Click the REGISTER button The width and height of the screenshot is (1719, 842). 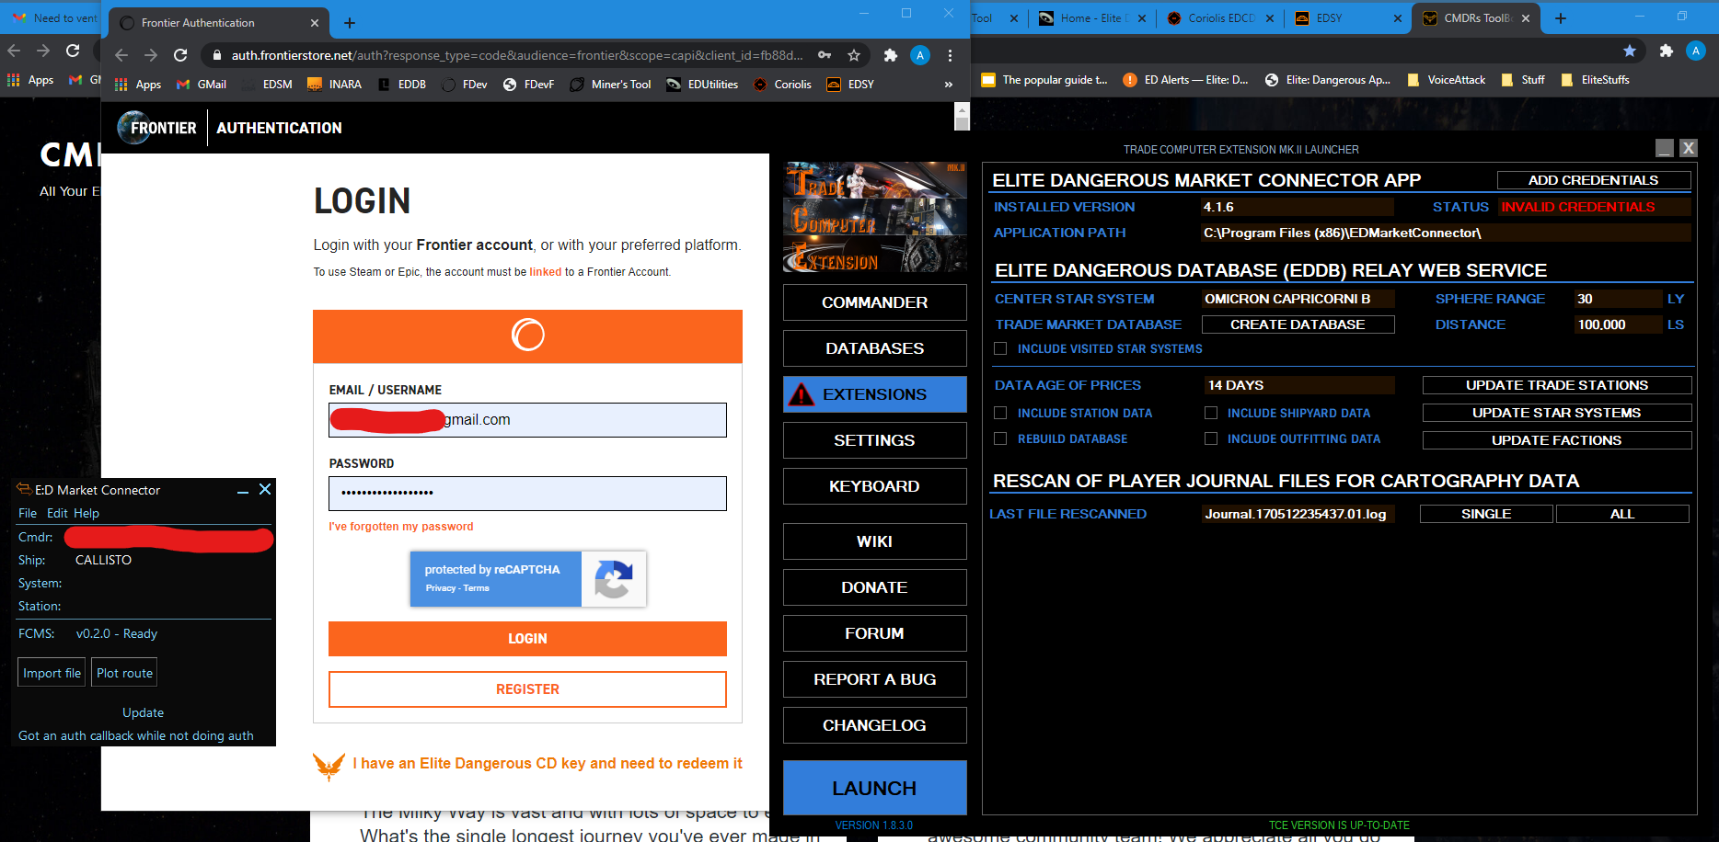(x=527, y=689)
